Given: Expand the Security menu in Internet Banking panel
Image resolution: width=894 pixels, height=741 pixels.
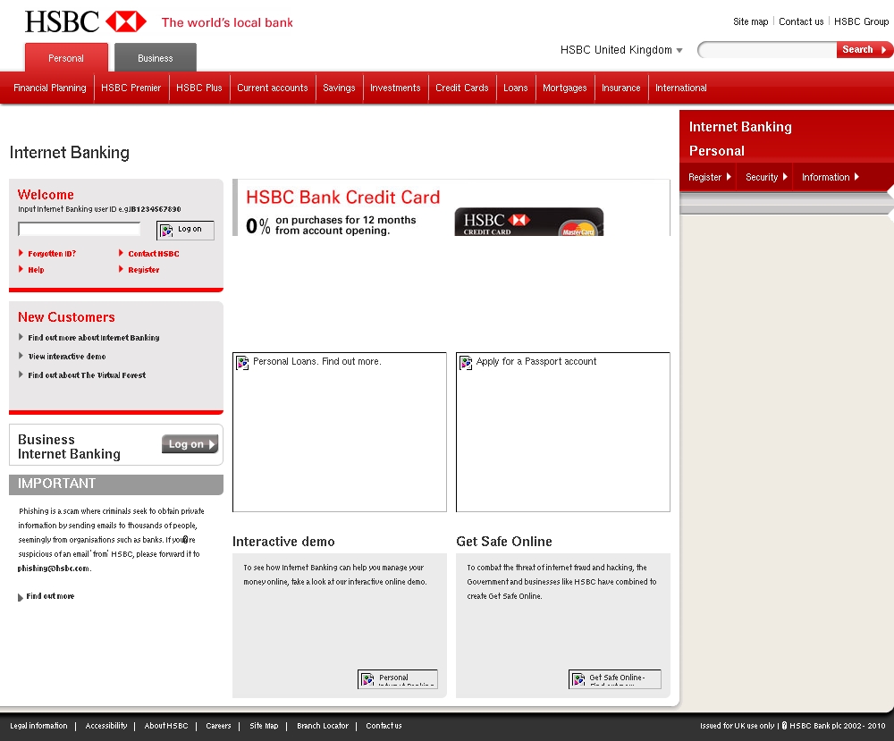Looking at the screenshot, I should click(766, 177).
